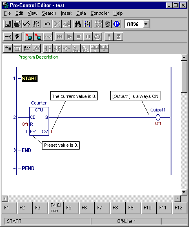
Task: Click the blue P icon
Action: 117,24
